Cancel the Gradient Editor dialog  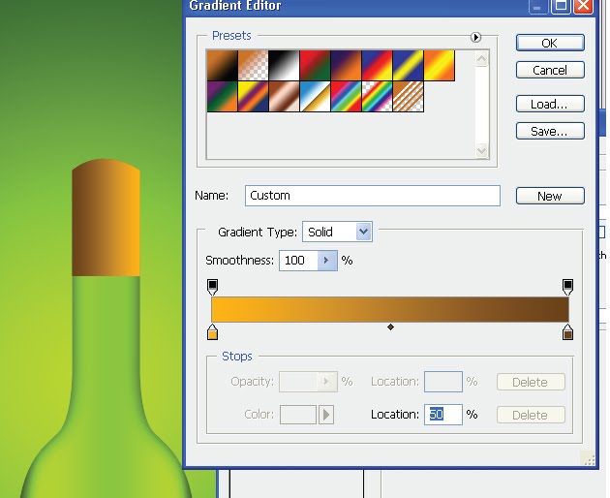pyautogui.click(x=550, y=70)
